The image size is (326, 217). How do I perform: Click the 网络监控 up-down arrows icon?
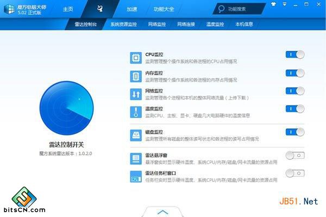pyautogui.click(x=136, y=94)
